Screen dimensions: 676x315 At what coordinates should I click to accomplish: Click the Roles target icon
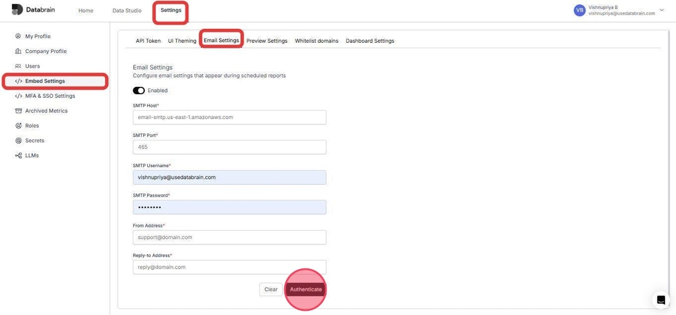pyautogui.click(x=18, y=126)
